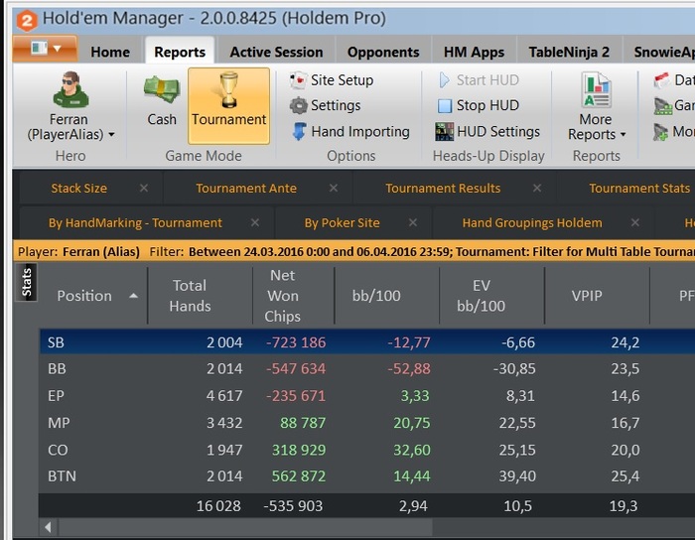
Task: Open the HM Apps tab
Action: coord(474,53)
